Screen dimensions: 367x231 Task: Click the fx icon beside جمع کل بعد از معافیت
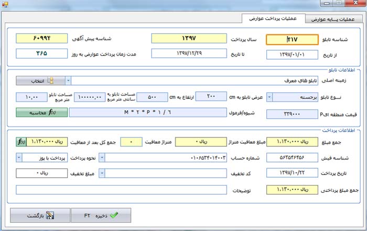[21, 142]
